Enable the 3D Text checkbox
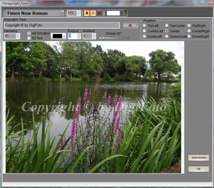The height and width of the screenshot is (188, 214). (29, 38)
